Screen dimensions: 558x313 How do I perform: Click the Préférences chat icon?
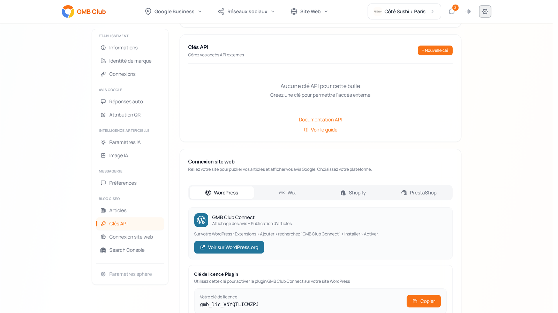point(103,183)
